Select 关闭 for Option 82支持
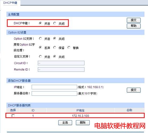 click(x=54, y=38)
